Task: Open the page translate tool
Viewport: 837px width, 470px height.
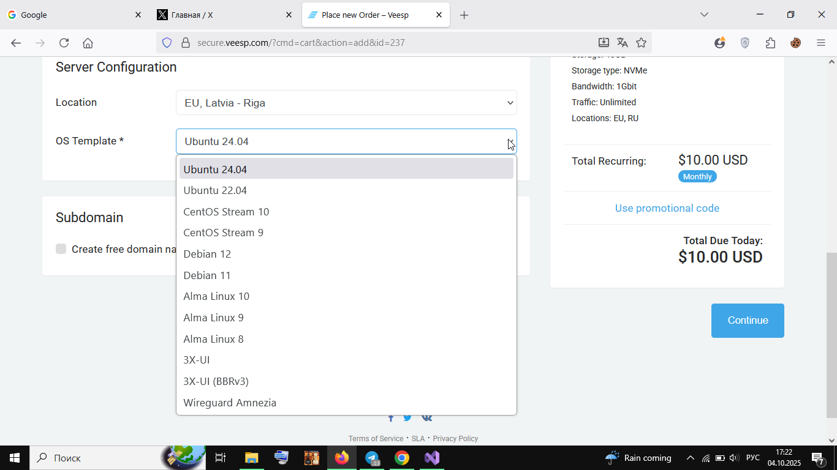Action: tap(623, 42)
